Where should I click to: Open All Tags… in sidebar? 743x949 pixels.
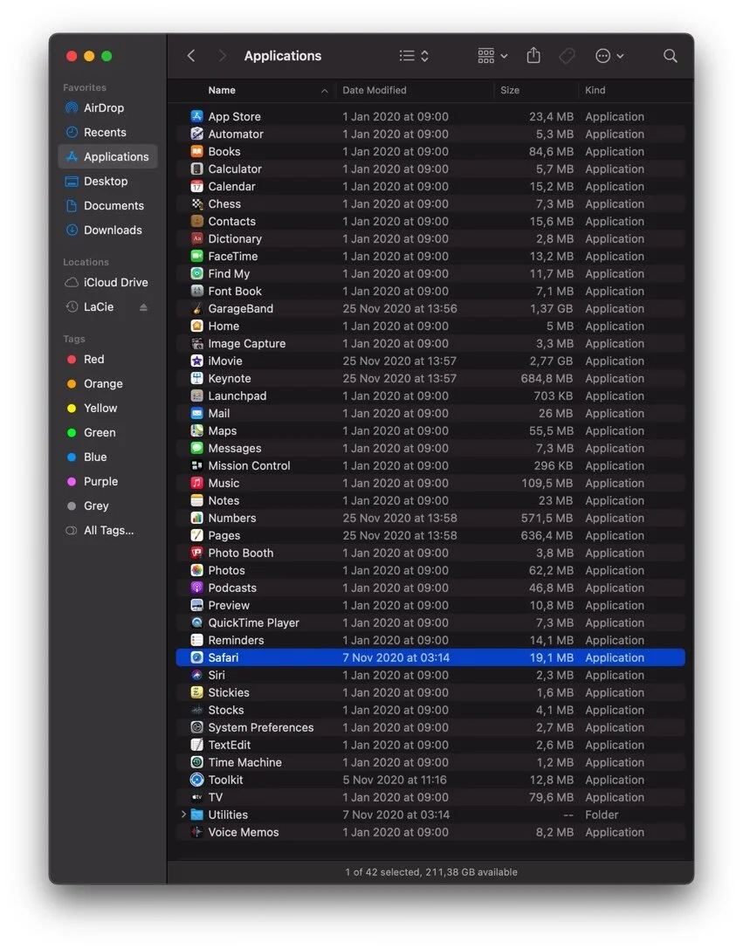(x=107, y=530)
